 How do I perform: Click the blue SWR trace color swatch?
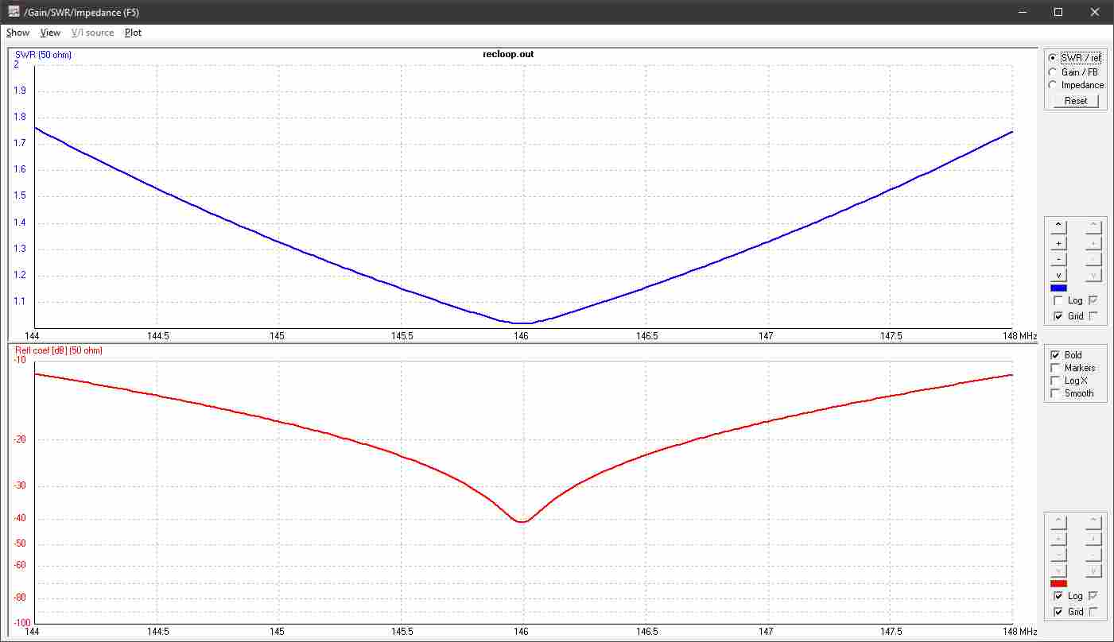pos(1058,288)
